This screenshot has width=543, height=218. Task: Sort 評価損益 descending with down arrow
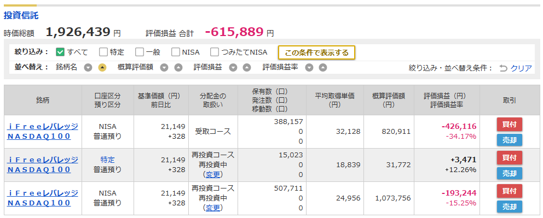[x=233, y=68]
